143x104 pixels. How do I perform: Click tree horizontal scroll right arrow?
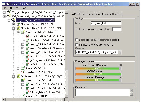click(63, 99)
